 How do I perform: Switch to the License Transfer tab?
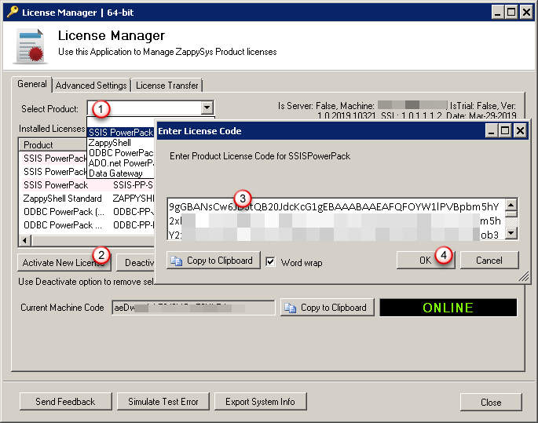coord(167,86)
